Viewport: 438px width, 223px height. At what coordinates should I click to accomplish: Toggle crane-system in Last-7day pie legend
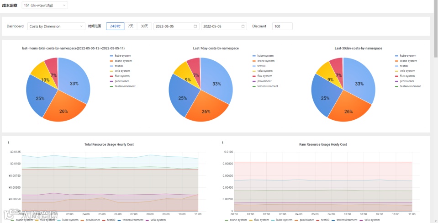(264, 61)
